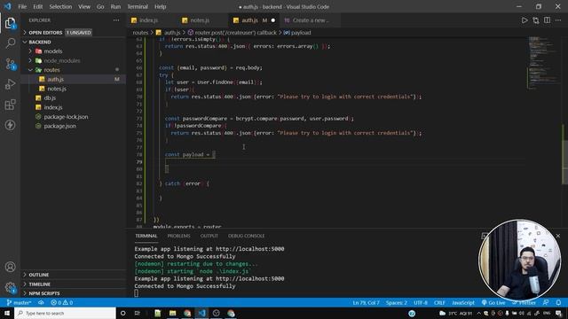The height and width of the screenshot is (319, 568).
Task: Open package-lock.json in the explorer
Action: [x=74, y=117]
